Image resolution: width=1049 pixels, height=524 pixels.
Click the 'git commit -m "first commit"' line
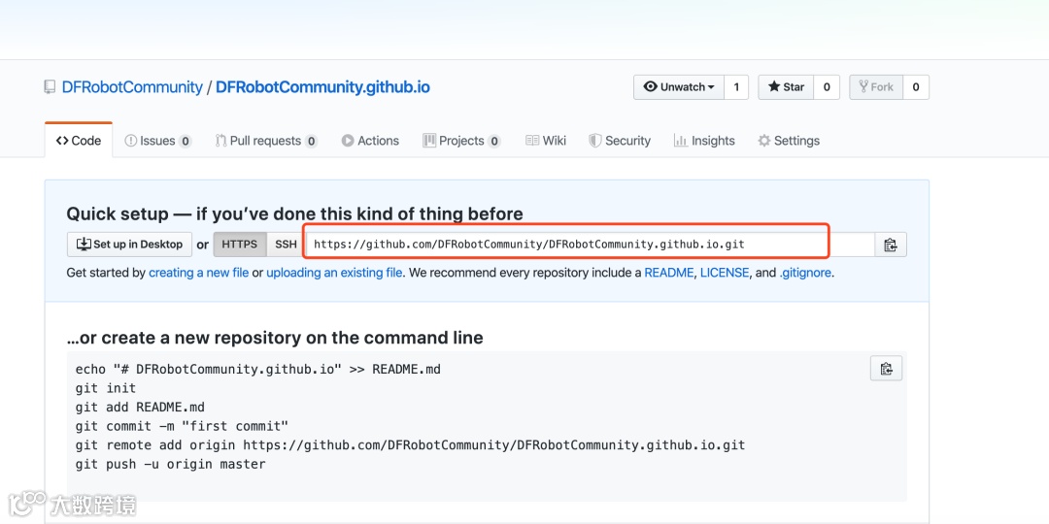182,426
